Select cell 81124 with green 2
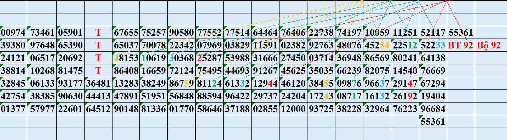 (x=209, y=83)
